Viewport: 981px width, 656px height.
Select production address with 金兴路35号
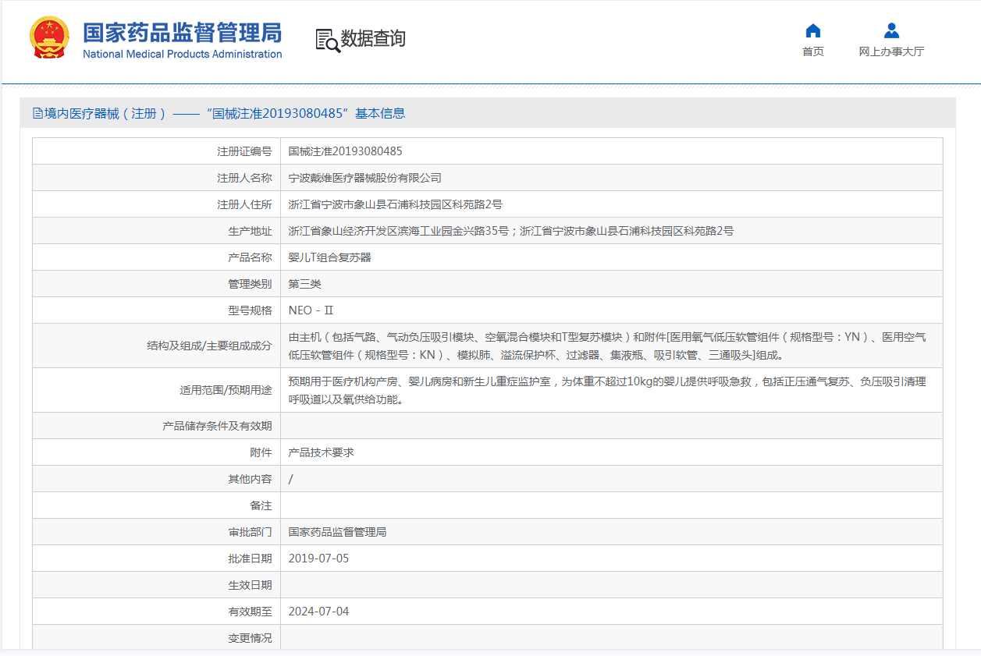(511, 231)
